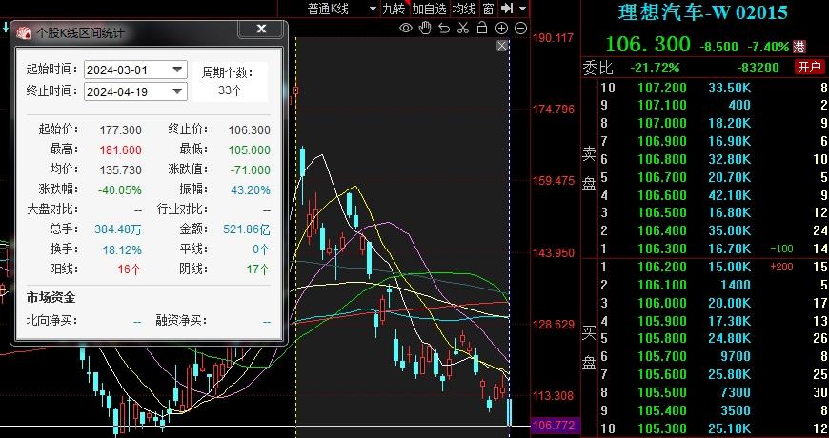Close the selected chart interval with its X

(502, 46)
